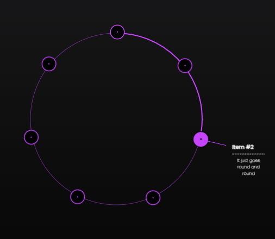Select the node at the top of the ring
The width and height of the screenshot is (275, 239).
coord(117,32)
